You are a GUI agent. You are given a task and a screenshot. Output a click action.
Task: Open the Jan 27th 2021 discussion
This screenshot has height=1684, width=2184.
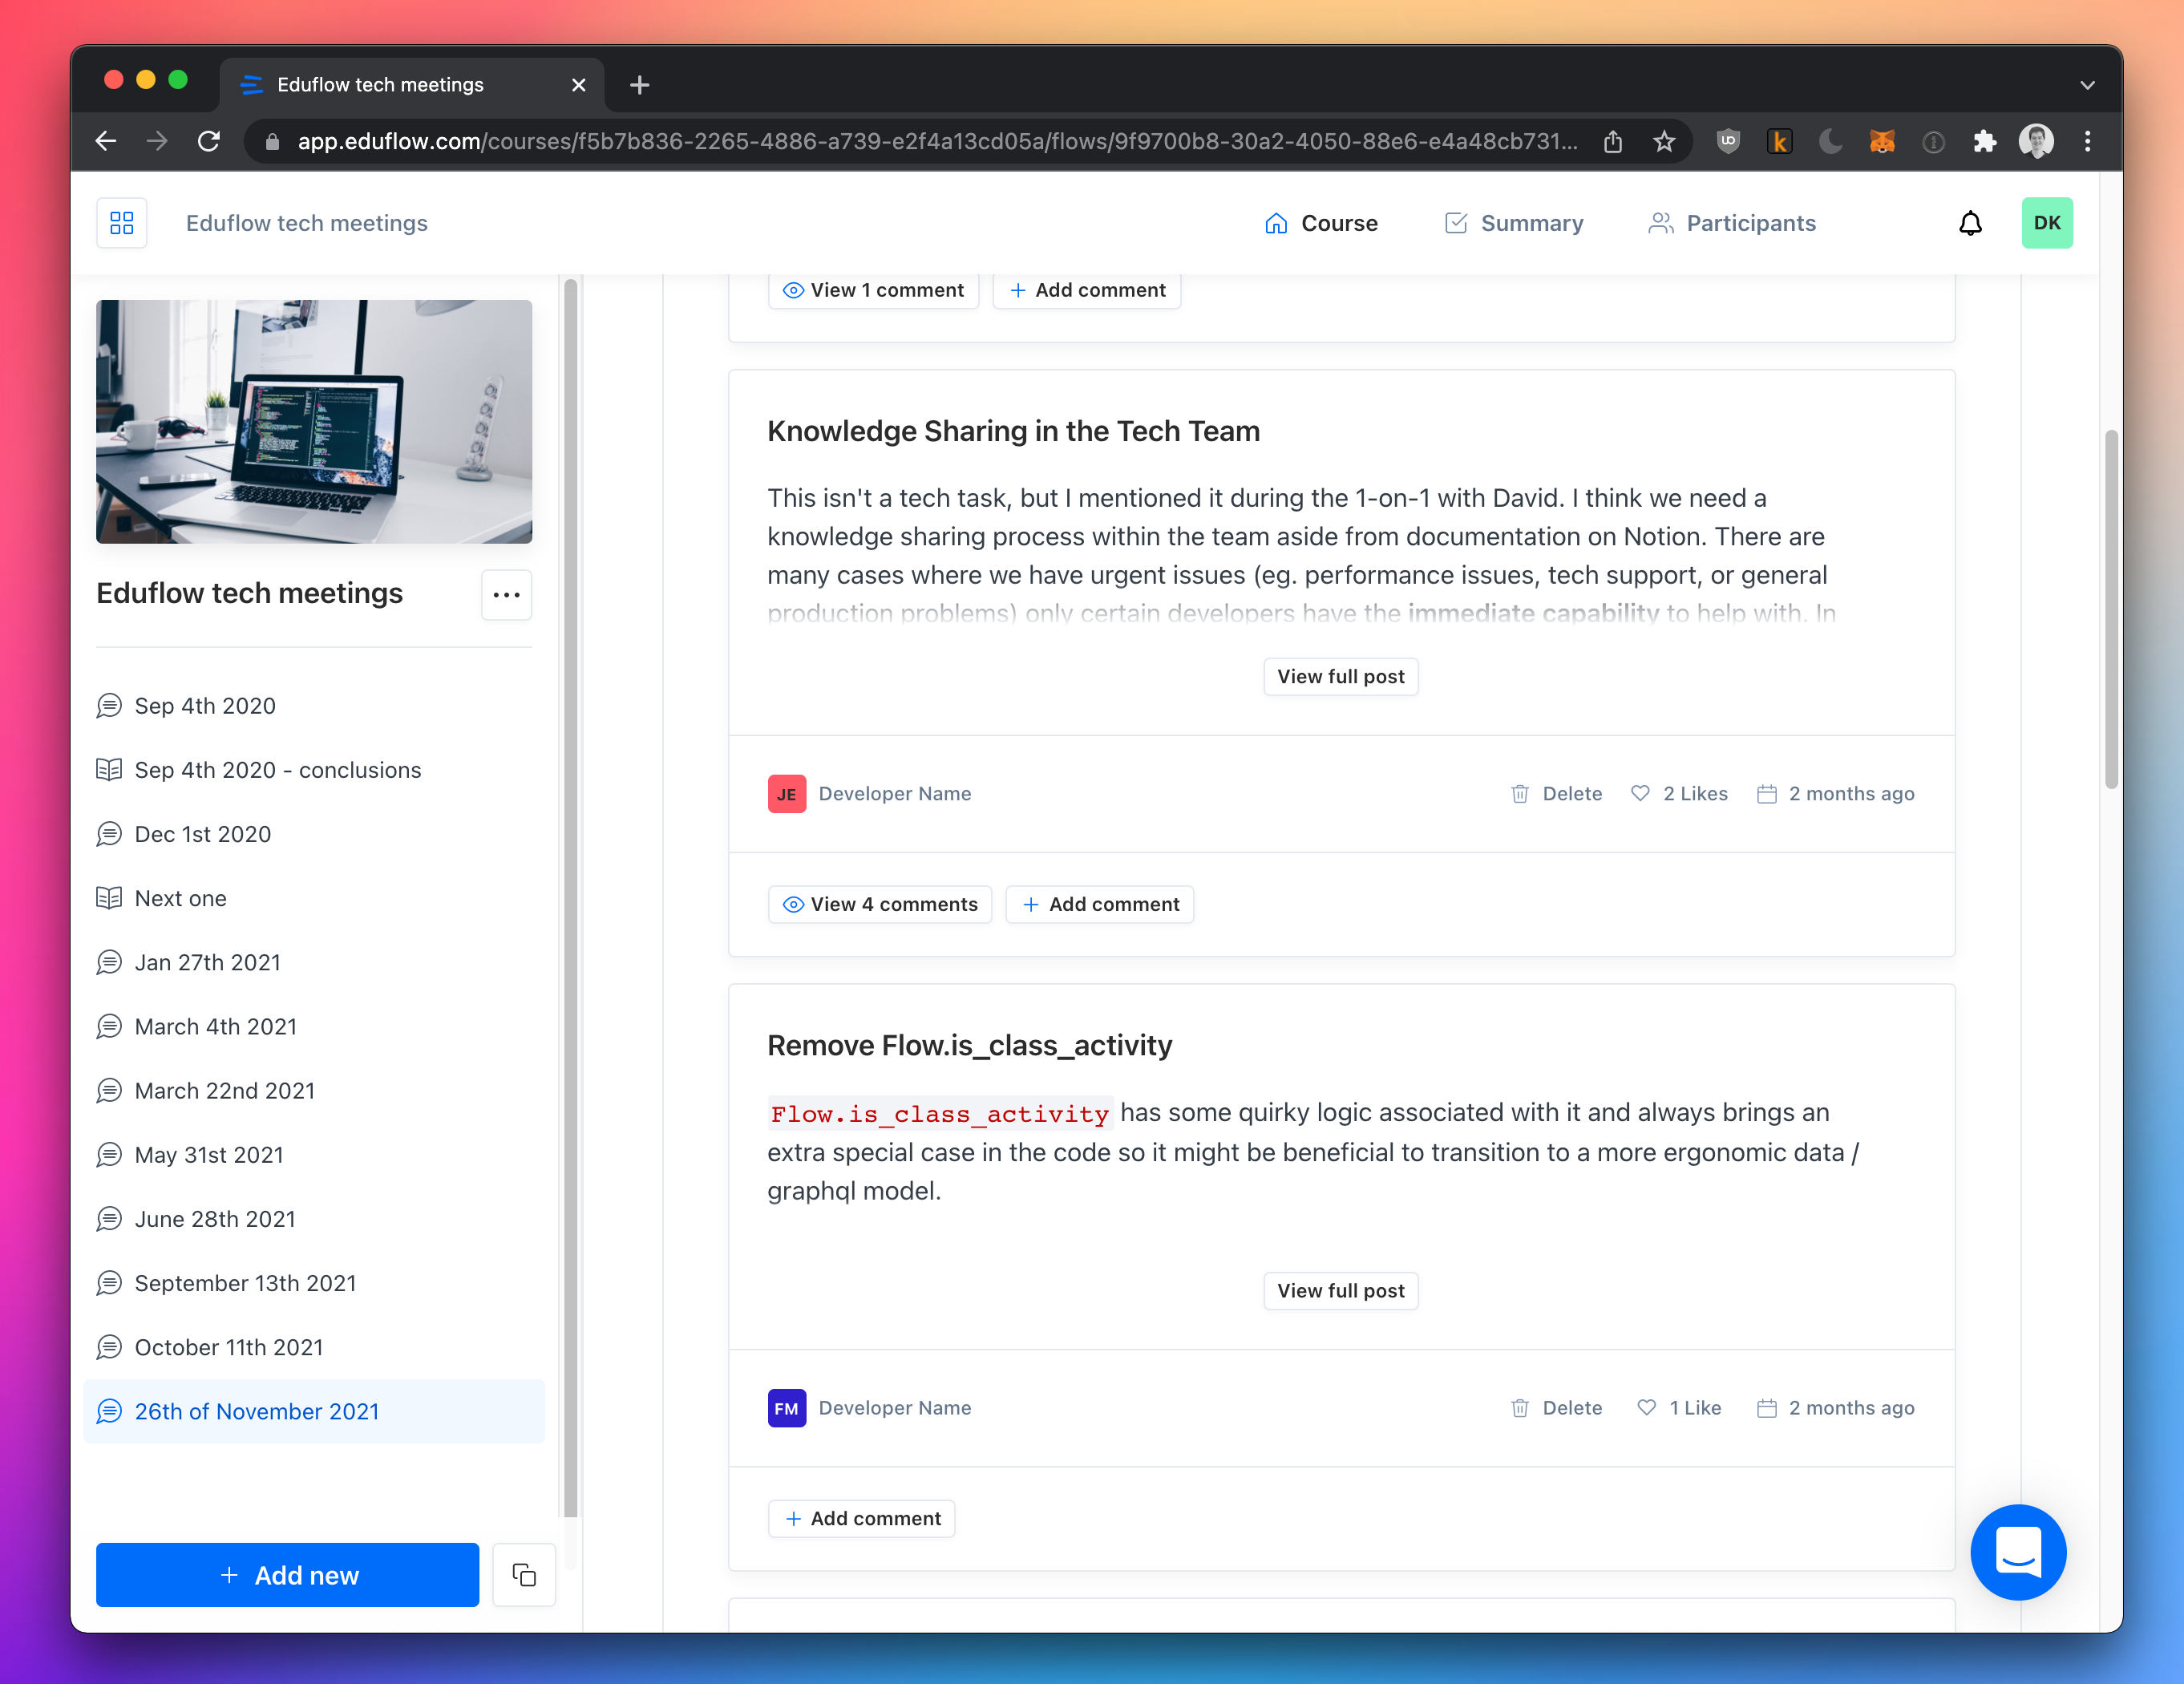[x=314, y=962]
